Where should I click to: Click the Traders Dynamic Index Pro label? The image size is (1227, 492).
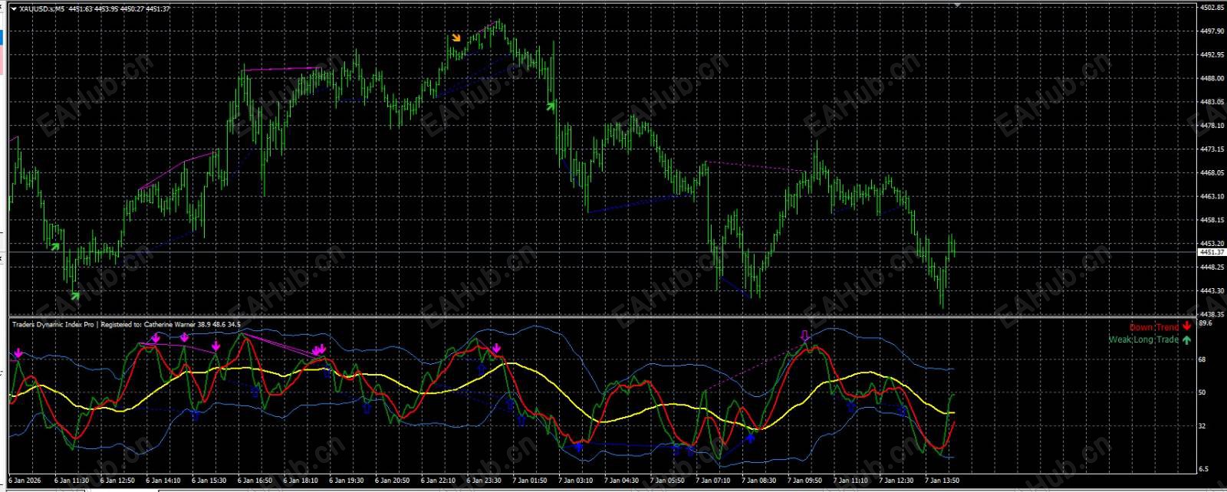tap(54, 324)
